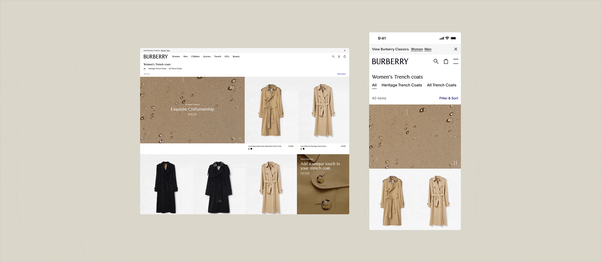The height and width of the screenshot is (262, 601).
Task: Dismiss the mobile Burberry Classics banner
Action: tap(456, 49)
